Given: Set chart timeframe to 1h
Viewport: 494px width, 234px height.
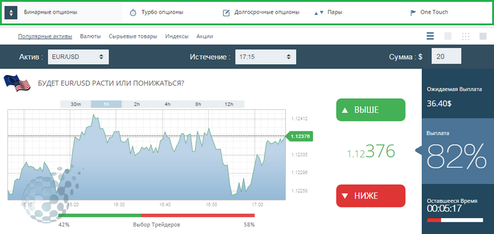Looking at the screenshot, I should (106, 104).
